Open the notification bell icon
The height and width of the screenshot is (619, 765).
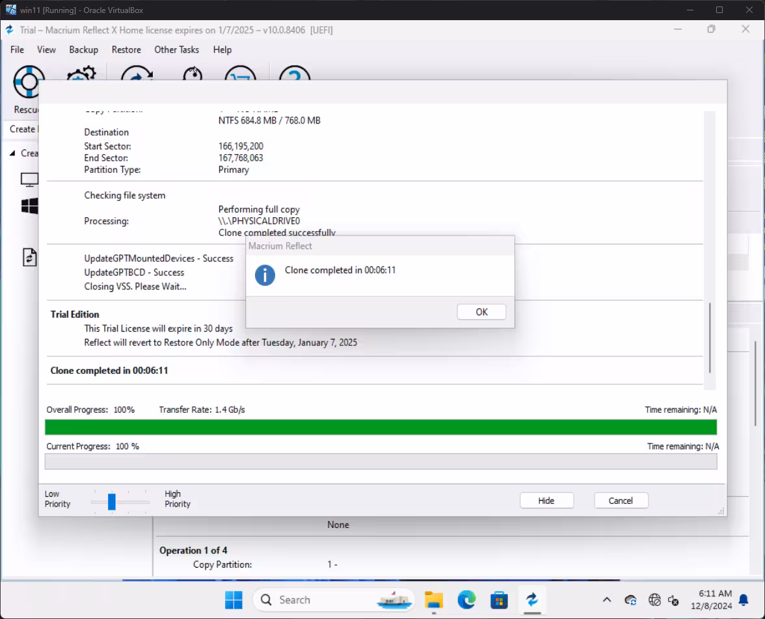point(744,600)
